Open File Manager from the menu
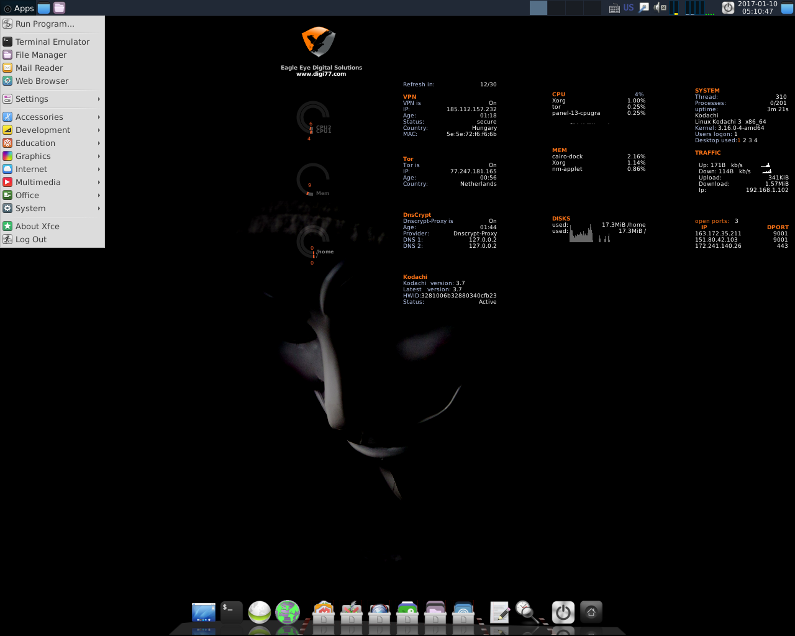The height and width of the screenshot is (636, 795). pos(52,55)
